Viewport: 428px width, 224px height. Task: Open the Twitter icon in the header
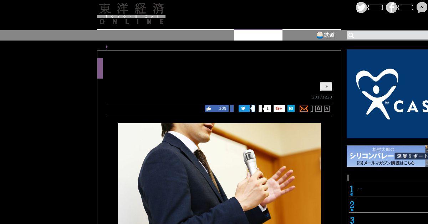pos(361,7)
